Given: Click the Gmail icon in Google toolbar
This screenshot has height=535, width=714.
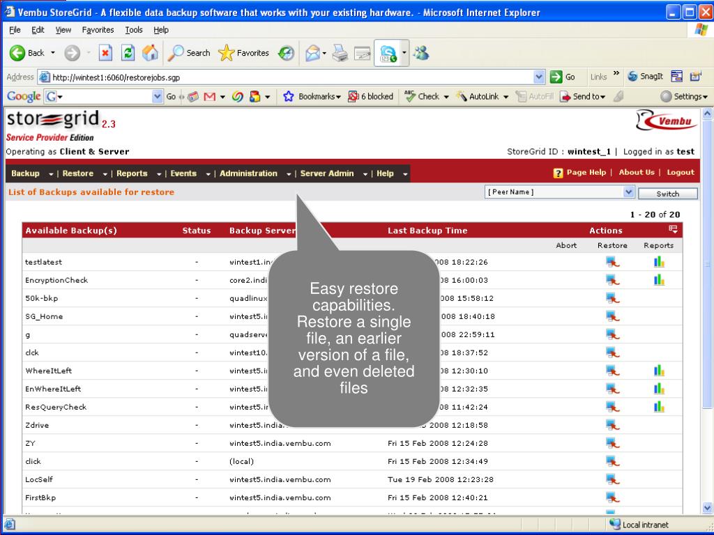Looking at the screenshot, I should [209, 96].
